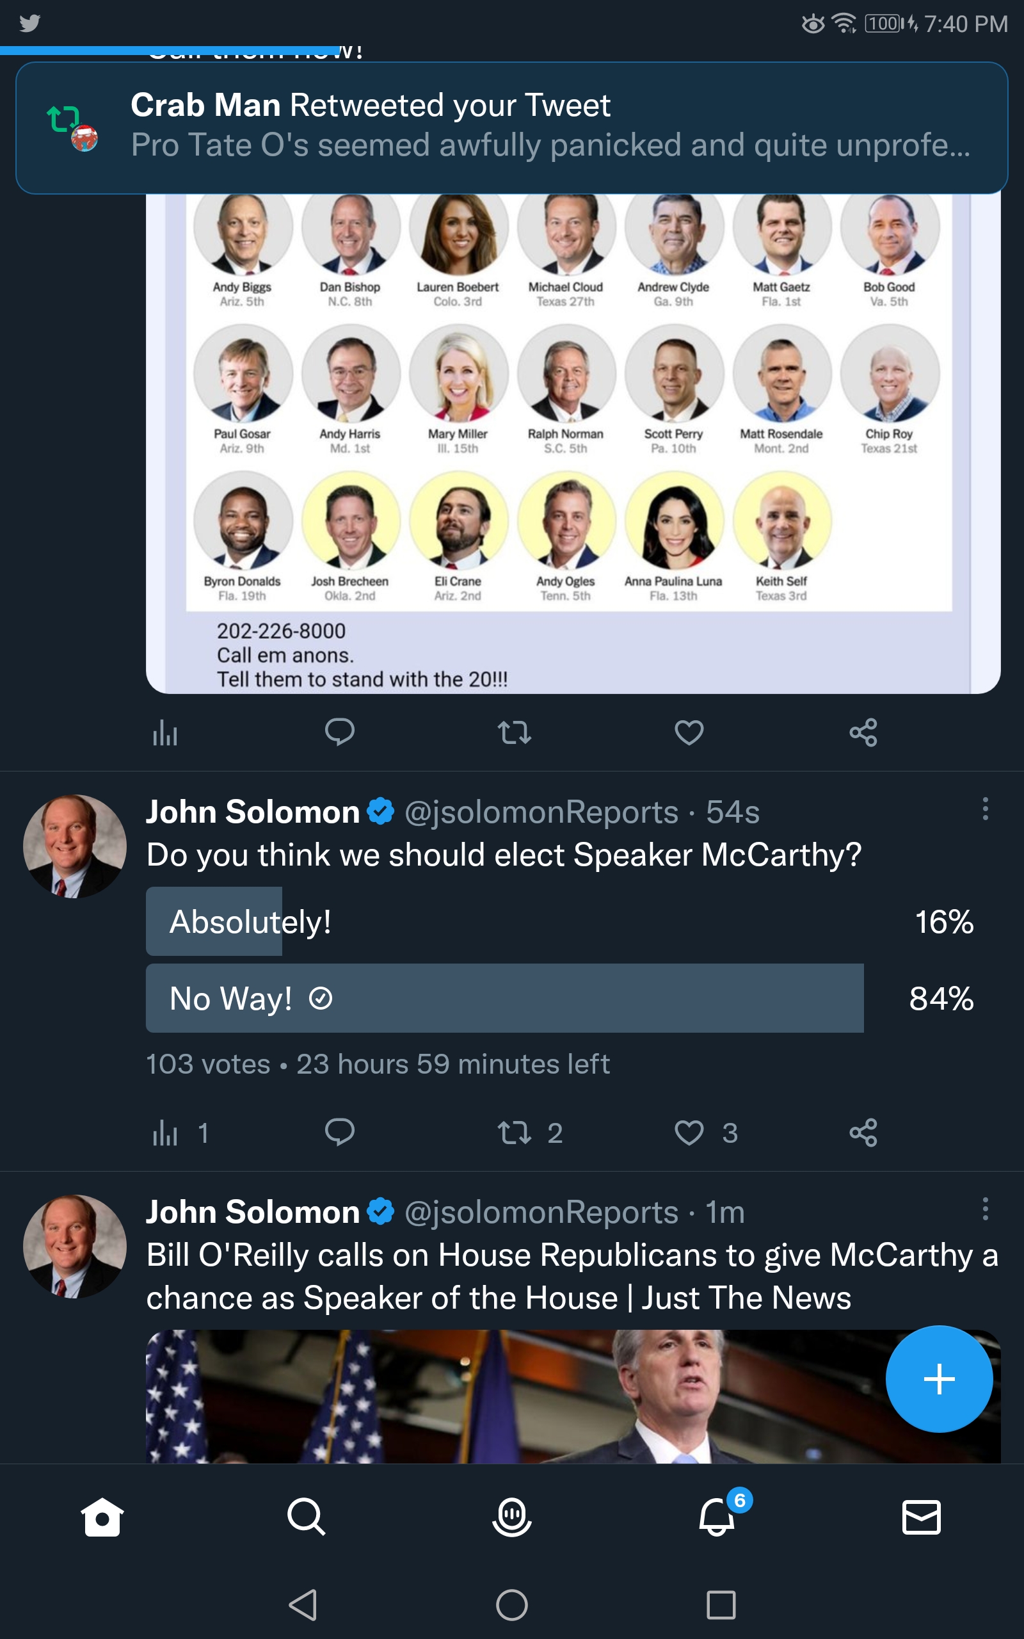
Task: Like the tweet with the 20 representatives image
Action: pyautogui.click(x=689, y=732)
